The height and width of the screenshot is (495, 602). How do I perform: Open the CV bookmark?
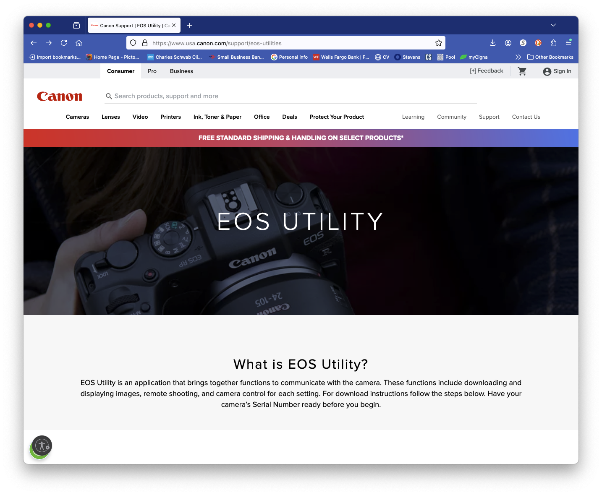coord(382,57)
